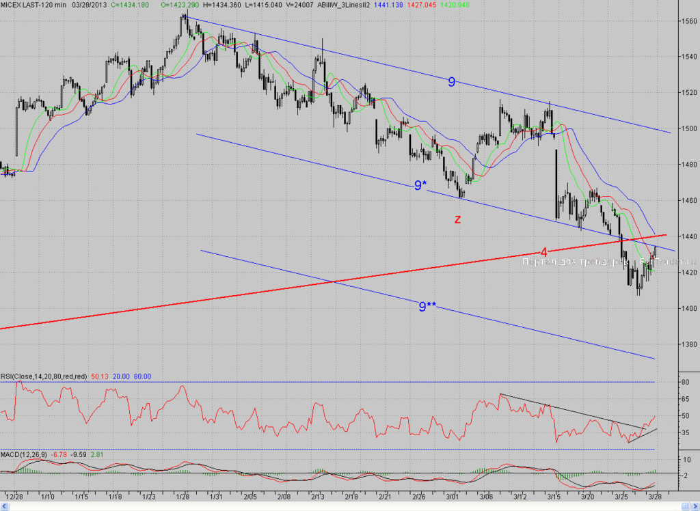Select the red trendline label 4
The image size is (700, 511).
coord(543,252)
